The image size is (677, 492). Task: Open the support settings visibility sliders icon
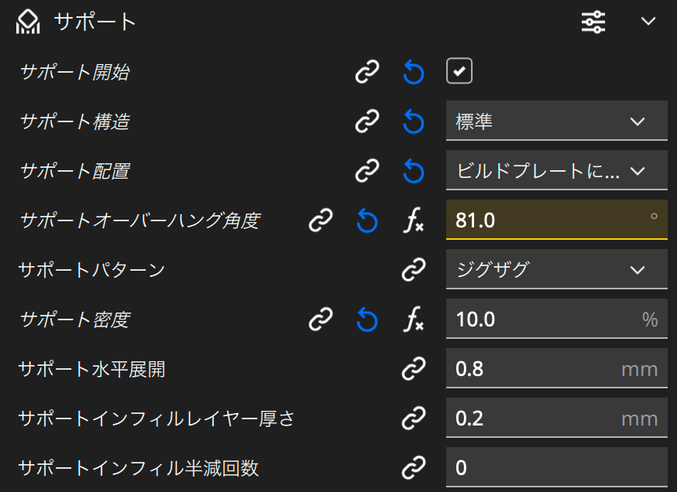coord(593,22)
